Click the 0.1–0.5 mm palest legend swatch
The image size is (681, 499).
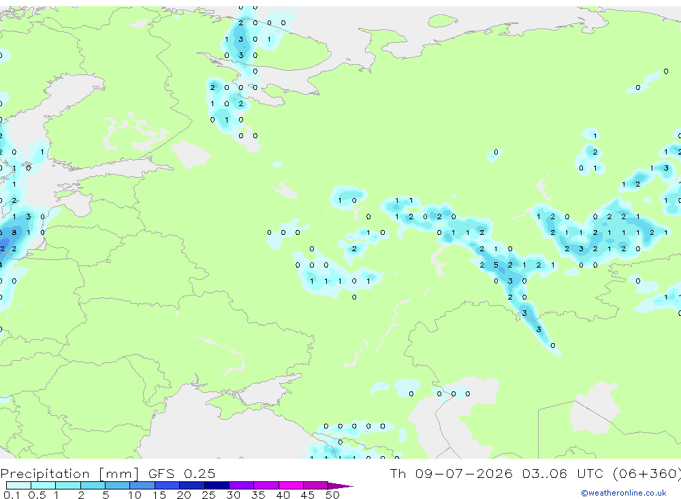click(18, 485)
